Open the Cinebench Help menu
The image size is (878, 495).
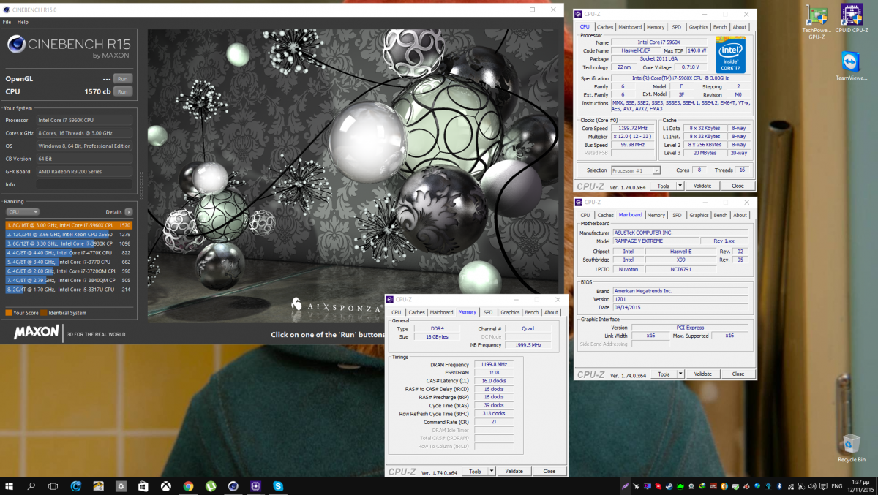[23, 23]
